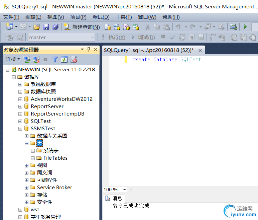This screenshot has width=258, height=220.
Task: Open the 项目(P) menu
Action: (x=78, y=17)
